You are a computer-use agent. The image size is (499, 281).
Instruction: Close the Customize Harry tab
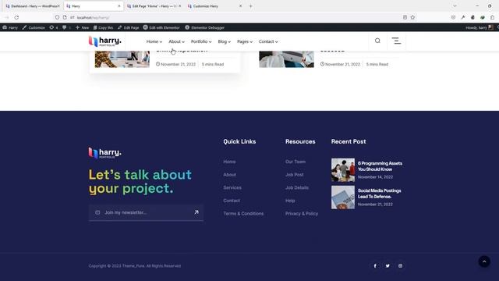[240, 6]
